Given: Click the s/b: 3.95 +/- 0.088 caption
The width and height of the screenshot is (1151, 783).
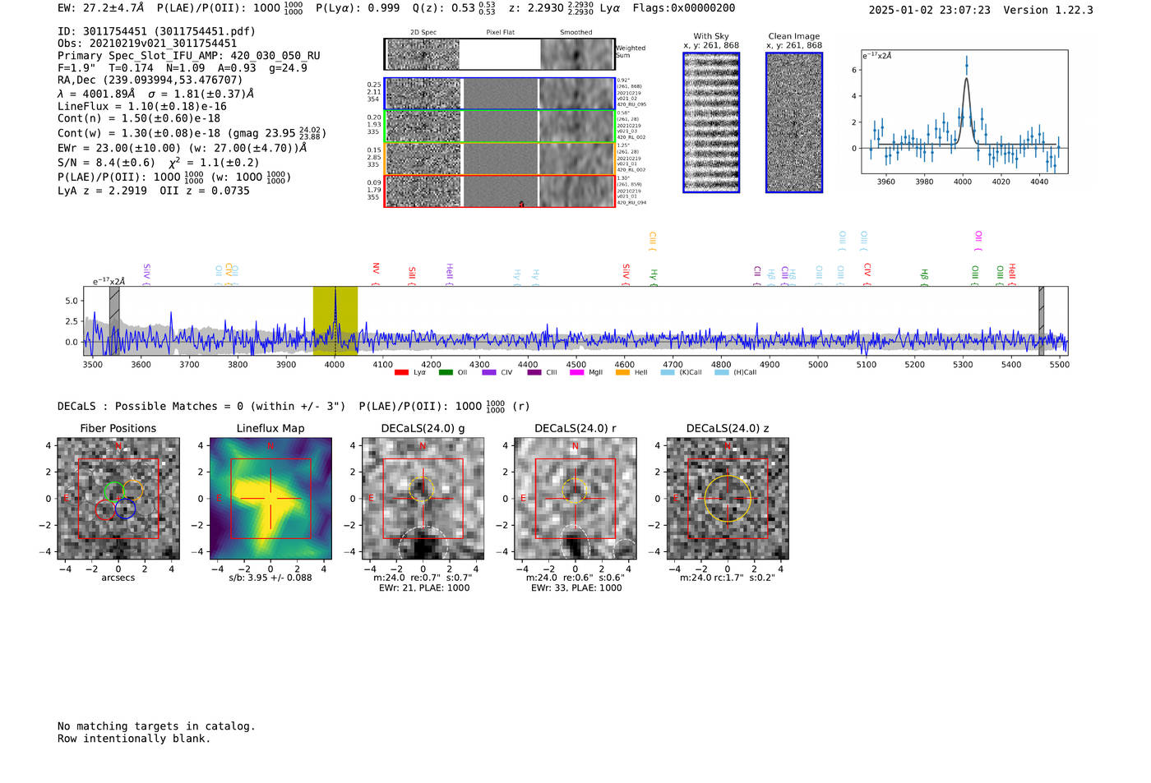Looking at the screenshot, I should 270,578.
